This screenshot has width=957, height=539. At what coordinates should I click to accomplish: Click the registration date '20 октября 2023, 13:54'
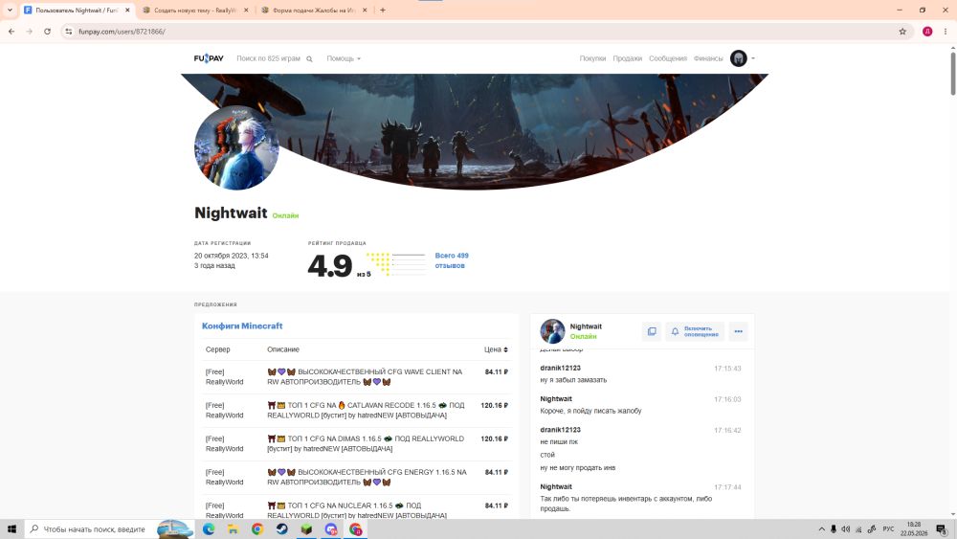coord(232,256)
